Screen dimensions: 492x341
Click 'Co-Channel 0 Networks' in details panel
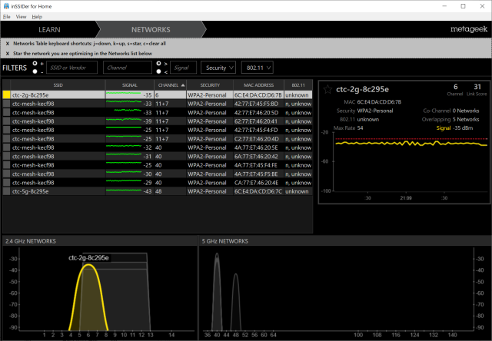451,111
